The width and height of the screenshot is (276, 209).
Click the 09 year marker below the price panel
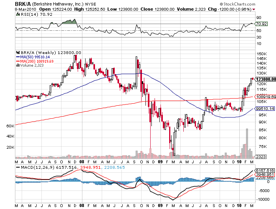[160, 162]
